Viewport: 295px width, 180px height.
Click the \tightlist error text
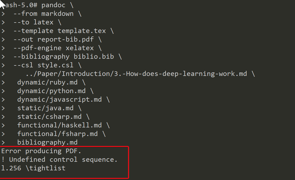pos(45,168)
